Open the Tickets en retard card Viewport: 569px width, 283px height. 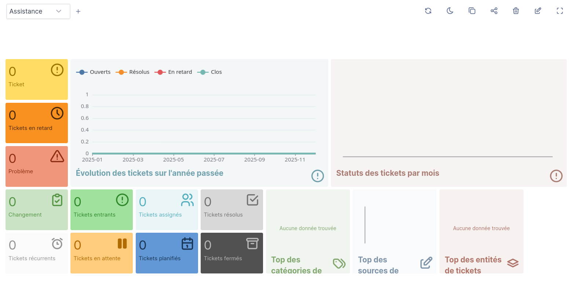coord(36,123)
